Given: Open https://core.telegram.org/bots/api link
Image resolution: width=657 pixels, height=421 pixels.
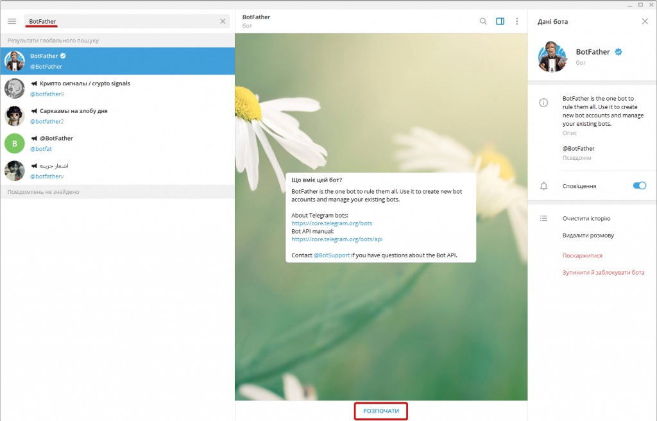Looking at the screenshot, I should point(336,239).
